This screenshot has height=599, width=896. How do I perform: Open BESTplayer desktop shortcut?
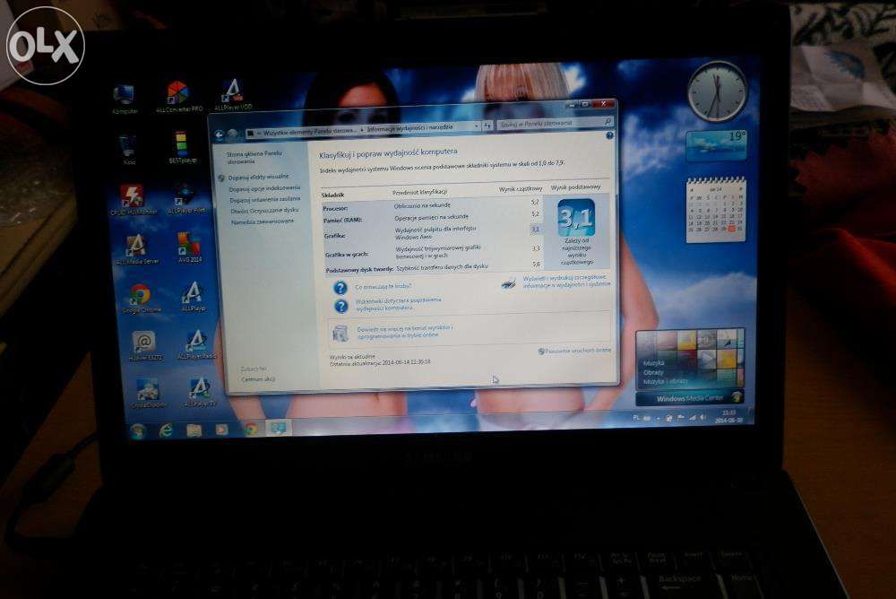pos(182,148)
